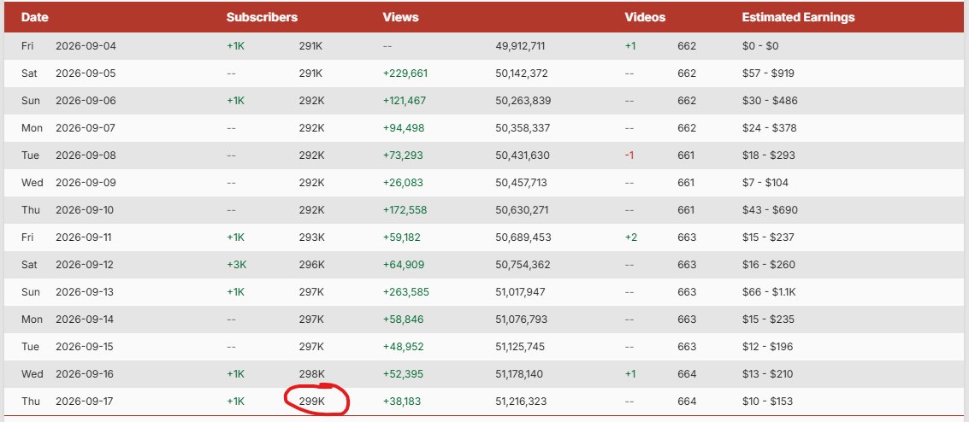Click total views 51,125,745
The width and height of the screenshot is (969, 422).
pos(520,347)
